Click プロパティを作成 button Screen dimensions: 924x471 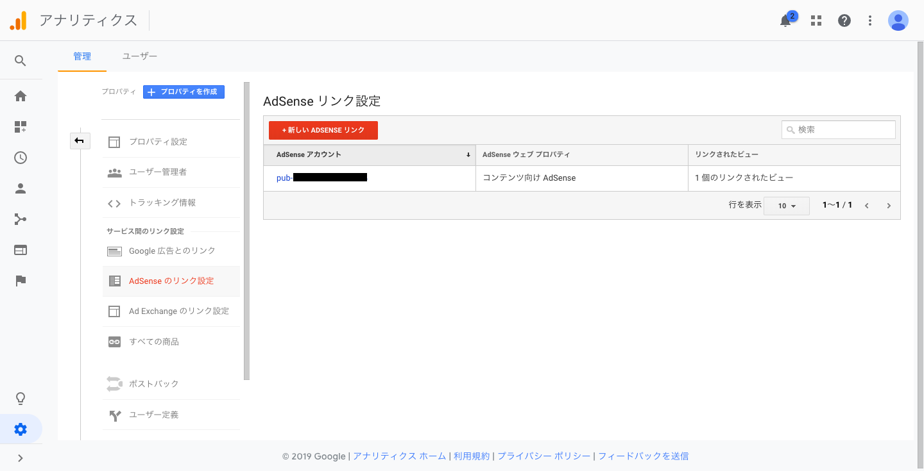pos(184,92)
